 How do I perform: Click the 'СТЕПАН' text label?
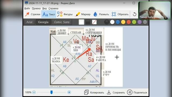pyautogui.click(x=76, y=33)
